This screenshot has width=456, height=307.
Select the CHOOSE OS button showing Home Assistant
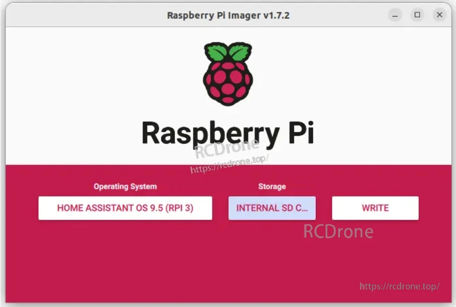[x=125, y=208]
